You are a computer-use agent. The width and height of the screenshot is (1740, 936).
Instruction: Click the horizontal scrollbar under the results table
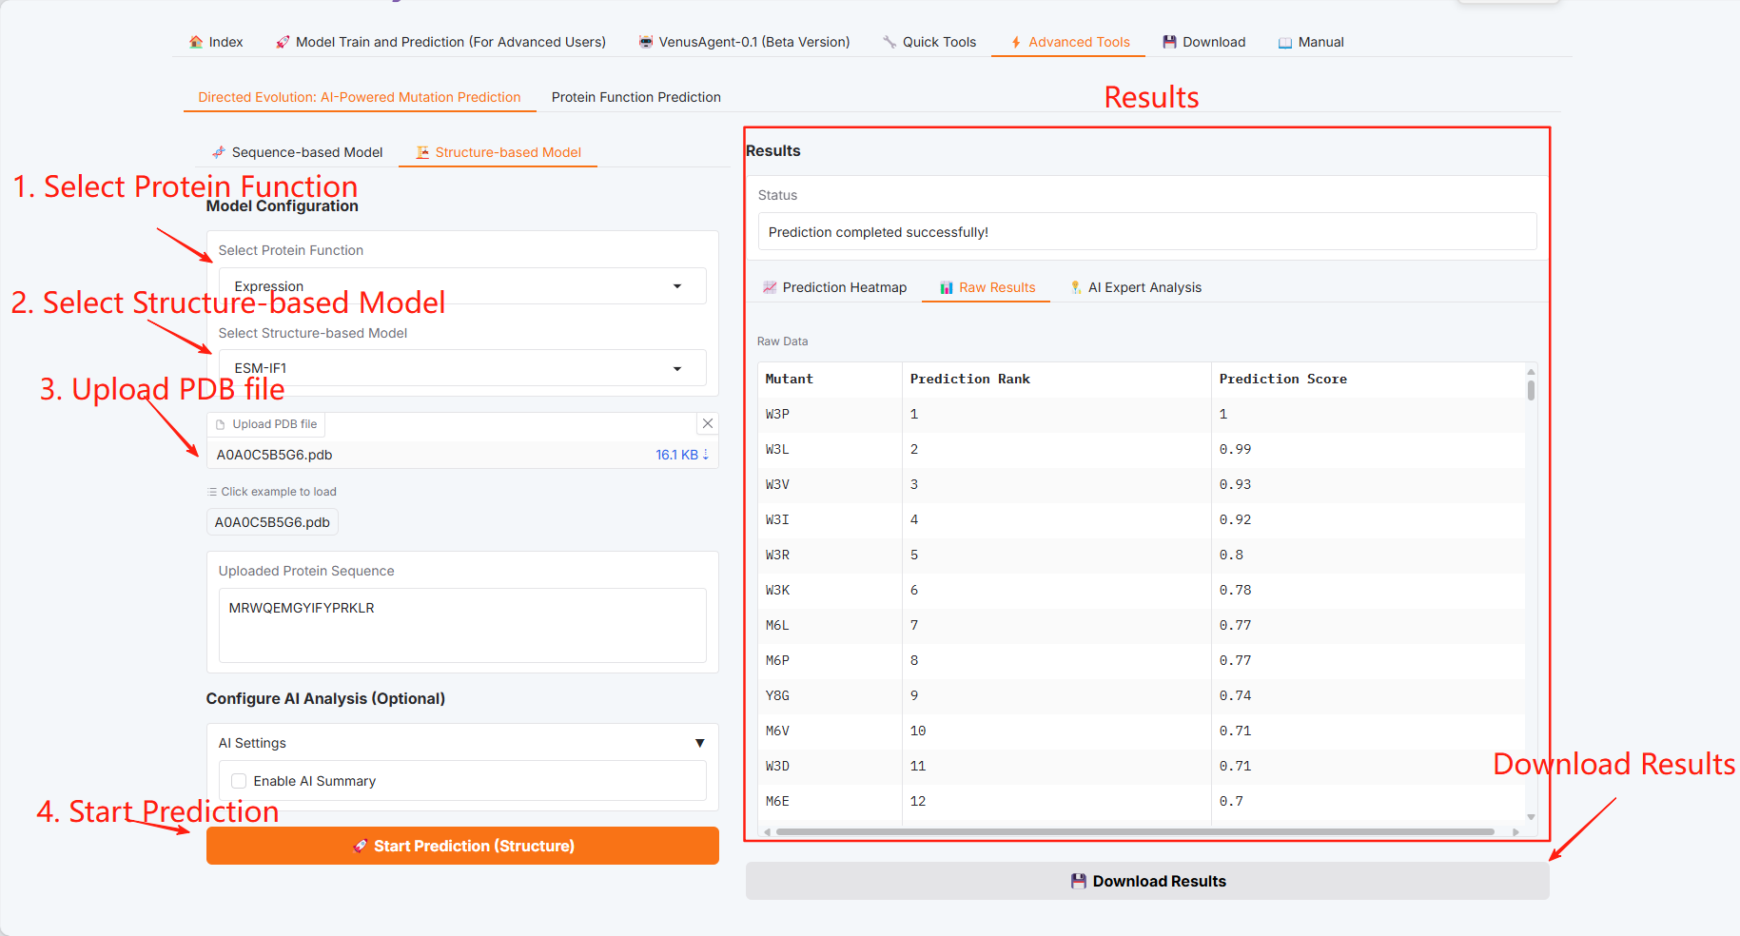pyautogui.click(x=1134, y=831)
